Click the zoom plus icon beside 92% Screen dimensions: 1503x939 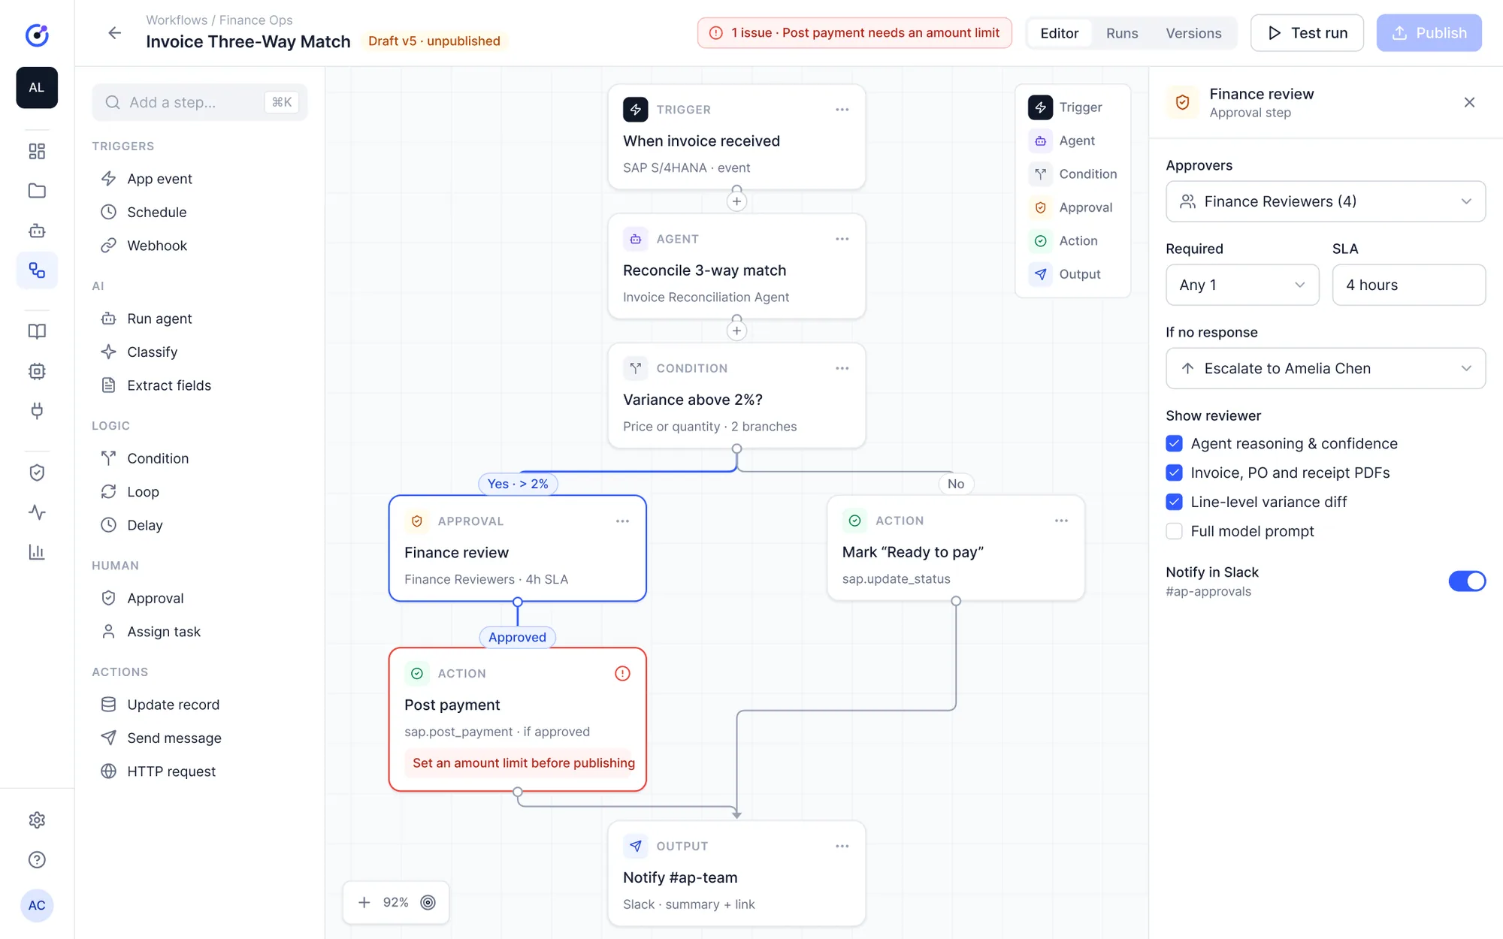[x=364, y=902]
